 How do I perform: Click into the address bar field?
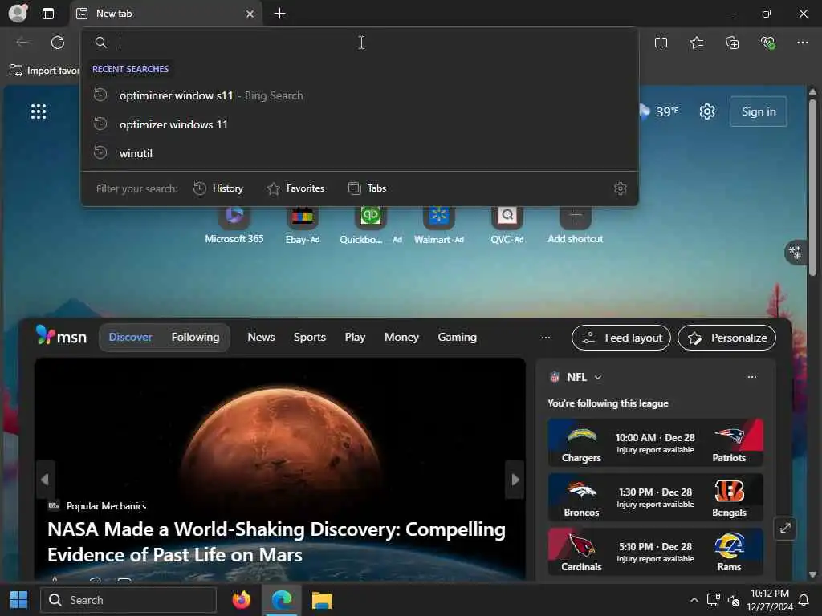[360, 42]
